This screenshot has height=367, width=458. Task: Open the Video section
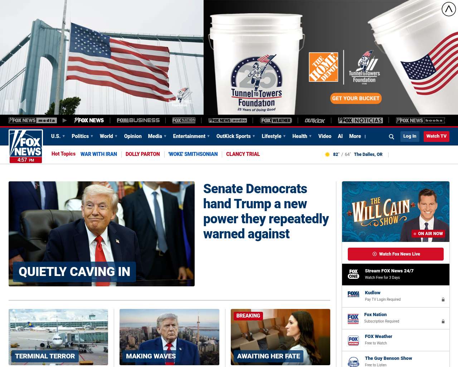click(325, 136)
